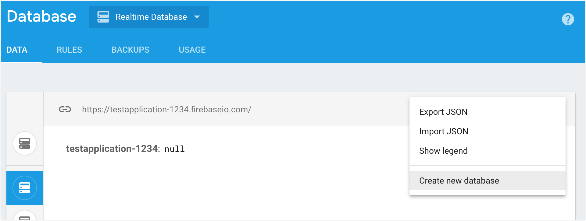
Task: Open the USAGE tab
Action: 192,50
